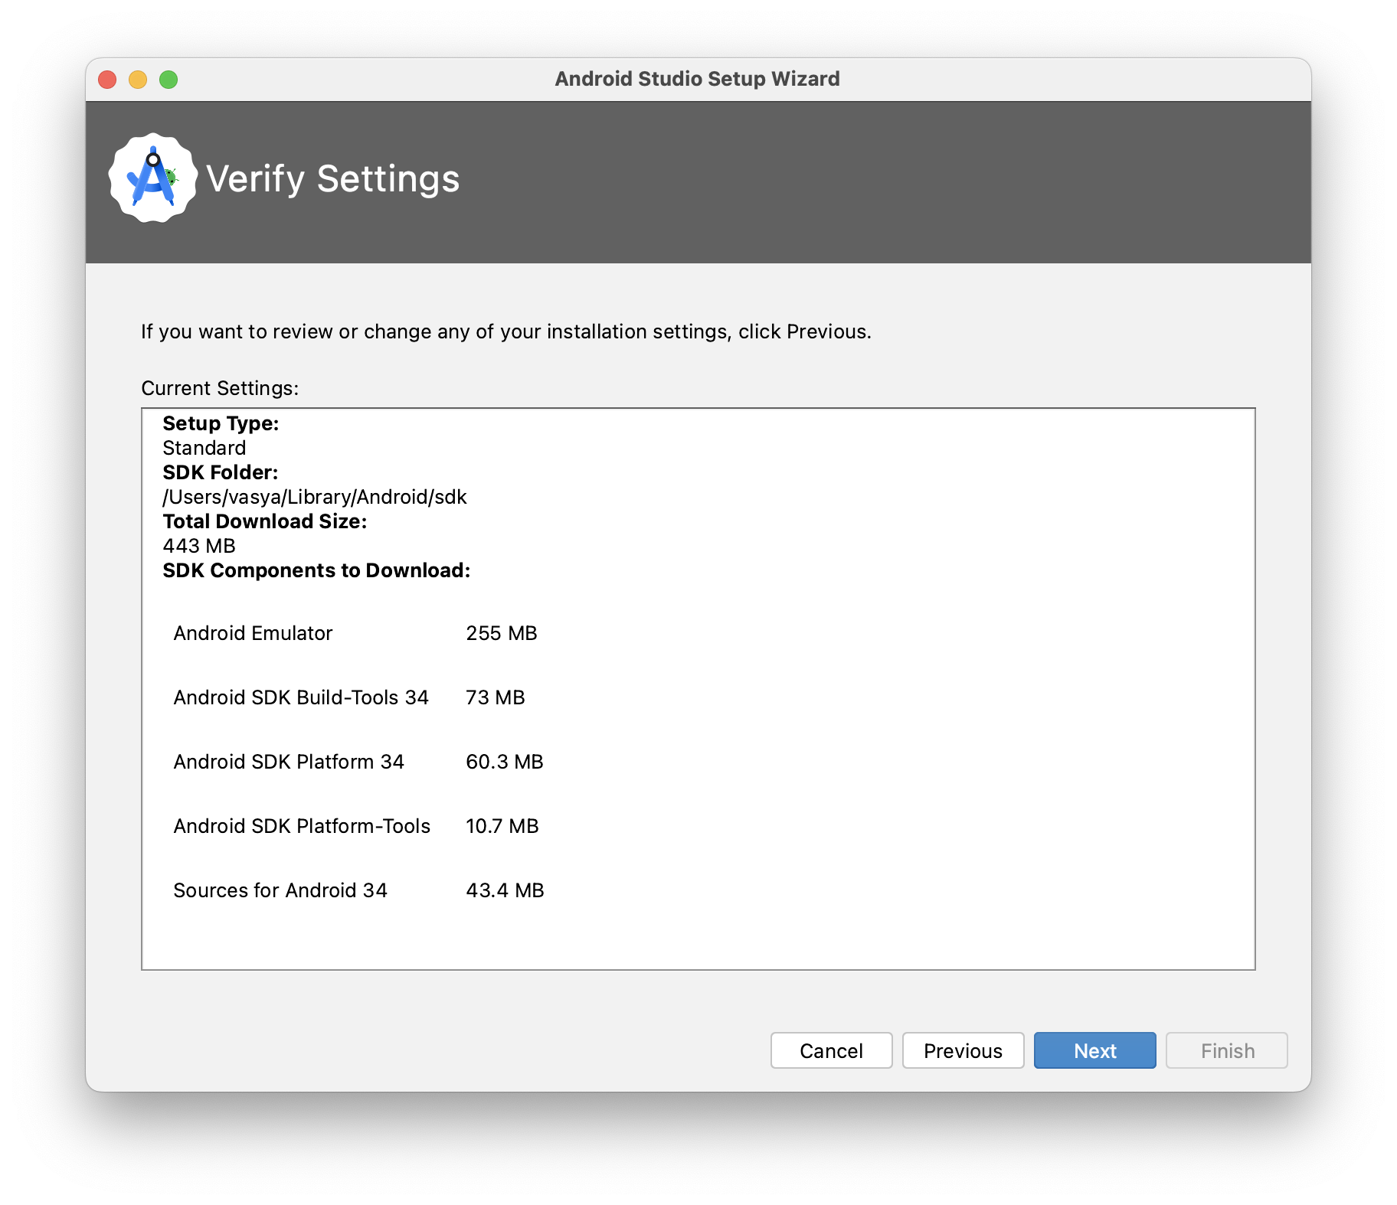Click the SDK Components to Download heading
The width and height of the screenshot is (1397, 1205).
click(316, 570)
